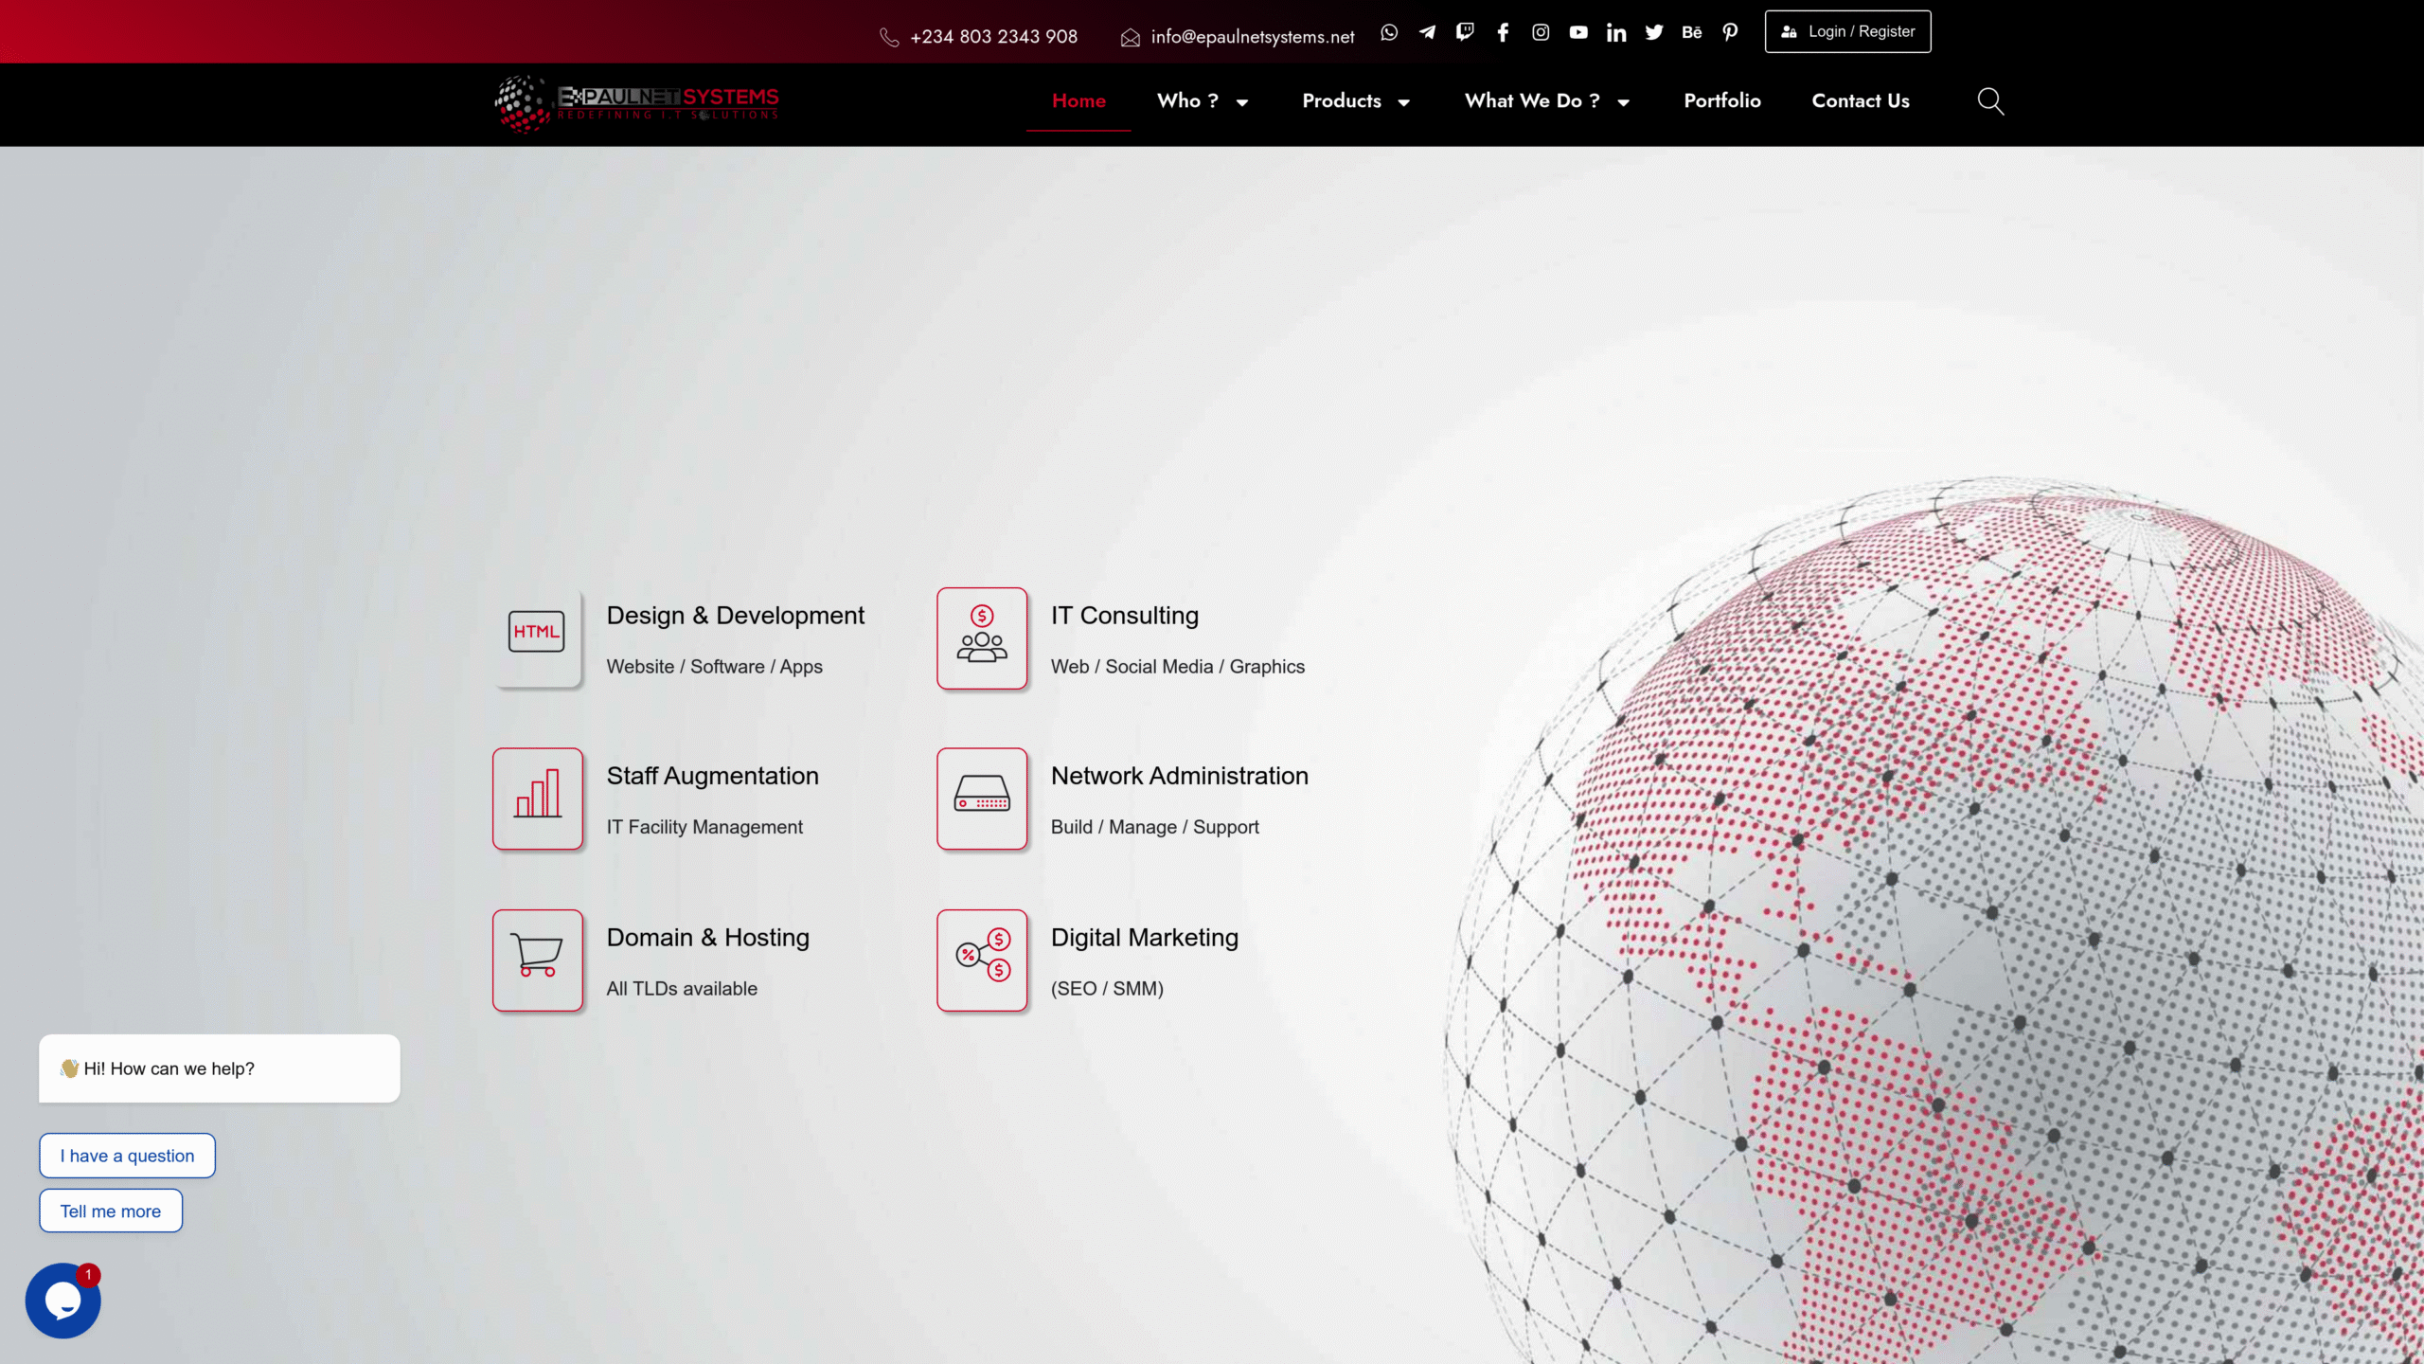Screen dimensions: 2424x1364
Task: Click the LinkedIn icon
Action: pos(1616,33)
